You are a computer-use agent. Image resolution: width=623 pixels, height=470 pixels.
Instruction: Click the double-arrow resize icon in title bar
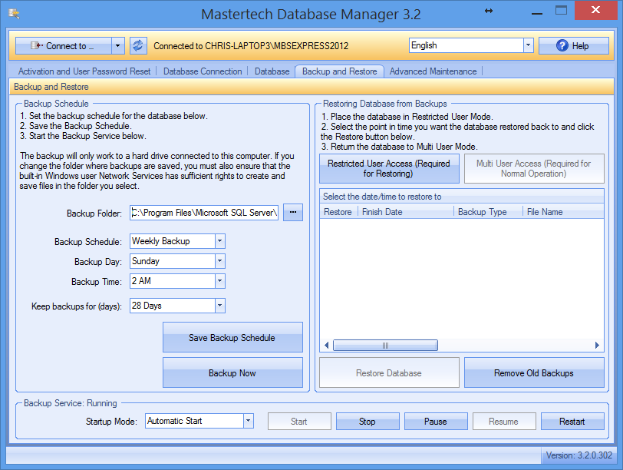489,11
